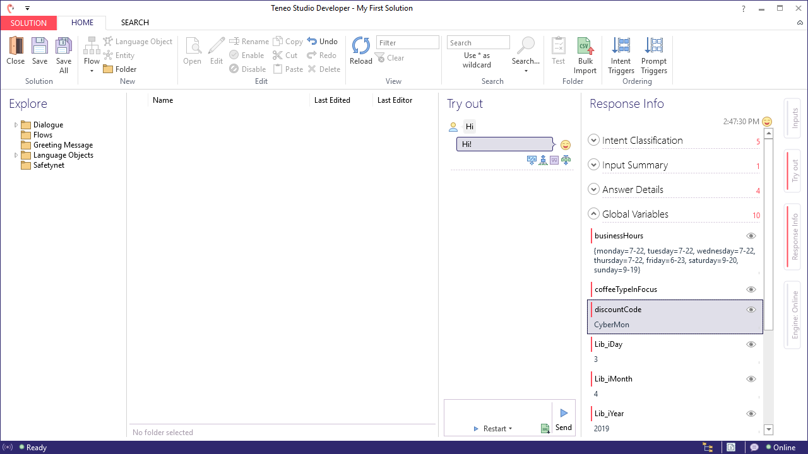This screenshot has width=808, height=454.
Task: Click the smiley next to 2:47:30 PM
Action: click(x=767, y=121)
